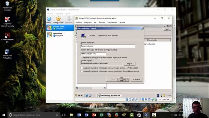Click the Usuarios y equipos de... taskbar button
The image size is (209, 118).
coord(110,95)
